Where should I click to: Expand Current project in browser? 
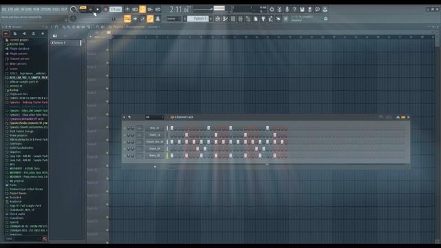(x=19, y=40)
